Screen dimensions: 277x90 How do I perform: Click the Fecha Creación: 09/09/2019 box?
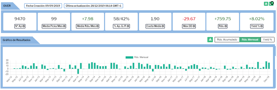tap(43, 6)
